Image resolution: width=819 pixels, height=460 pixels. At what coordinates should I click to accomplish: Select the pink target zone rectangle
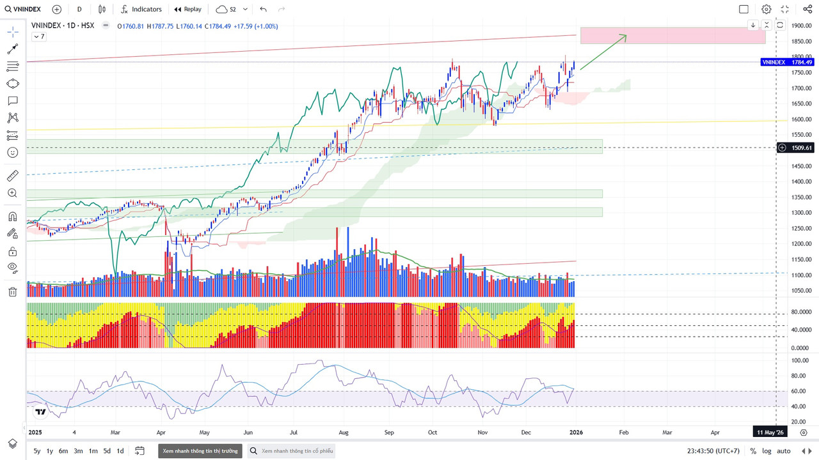(672, 36)
